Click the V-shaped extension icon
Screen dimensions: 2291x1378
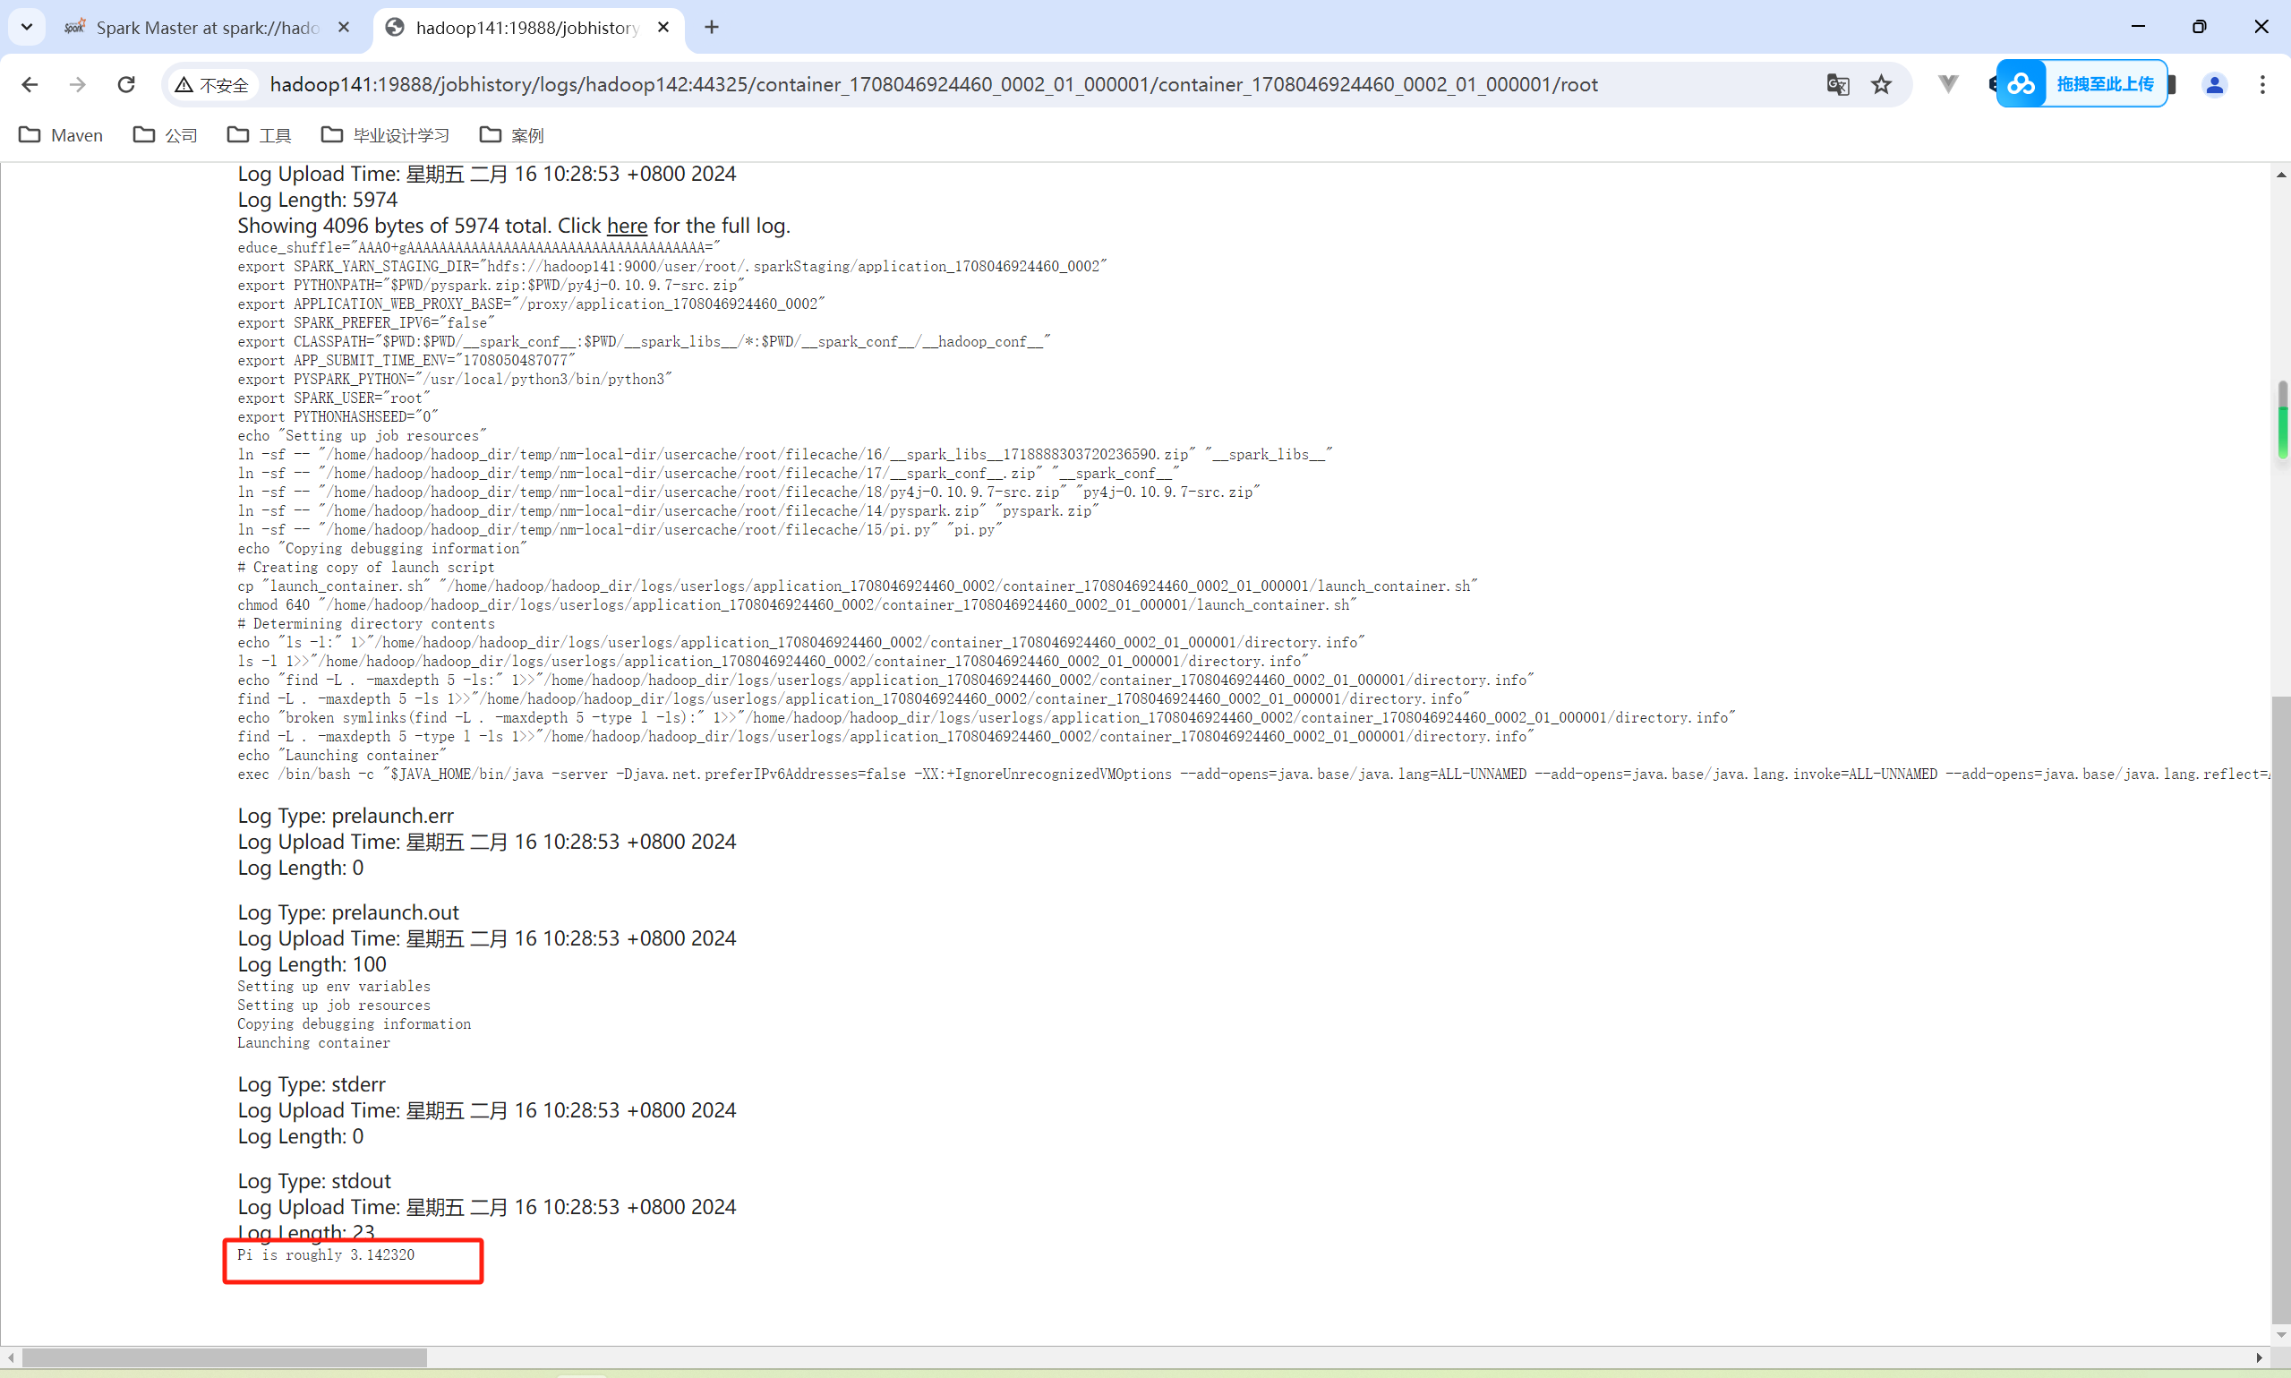pyautogui.click(x=1947, y=84)
